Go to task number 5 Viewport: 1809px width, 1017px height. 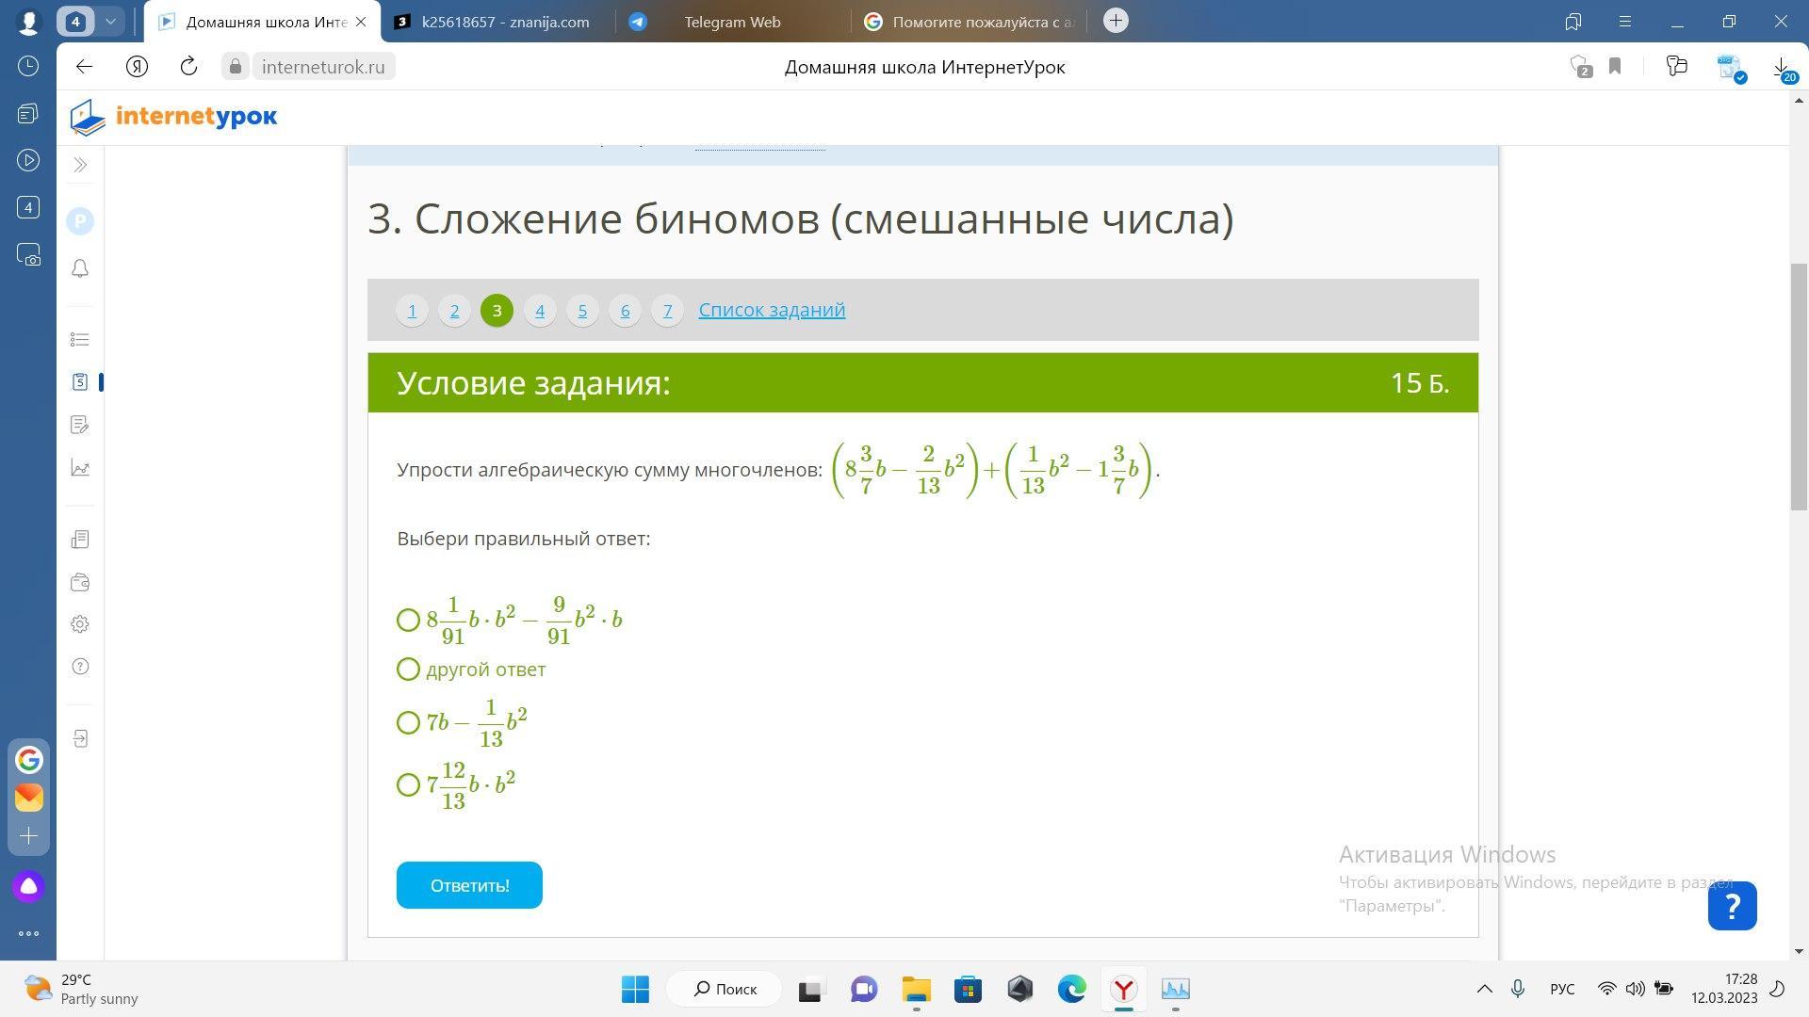tap(582, 310)
